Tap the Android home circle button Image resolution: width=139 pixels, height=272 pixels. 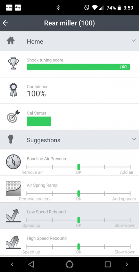click(x=69, y=264)
